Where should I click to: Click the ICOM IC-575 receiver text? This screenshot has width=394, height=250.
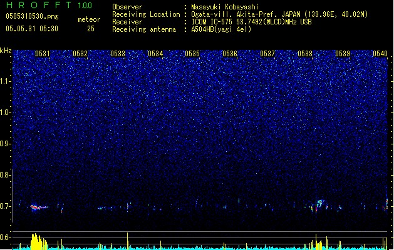[251, 22]
